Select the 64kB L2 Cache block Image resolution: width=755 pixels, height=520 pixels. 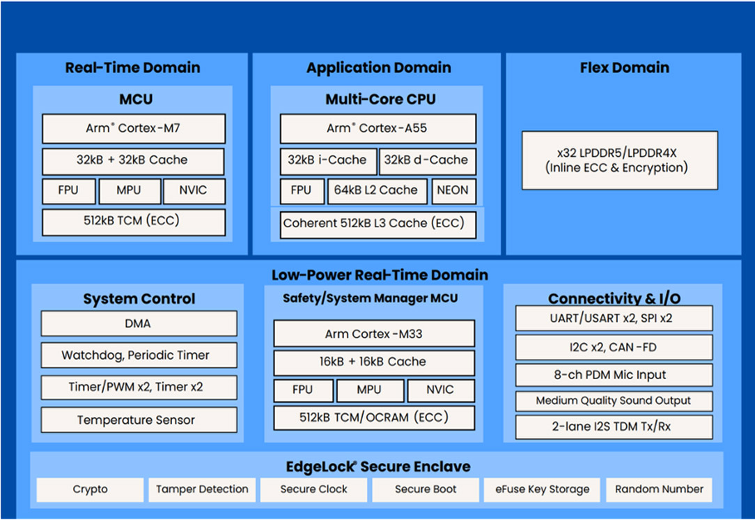tap(377, 190)
